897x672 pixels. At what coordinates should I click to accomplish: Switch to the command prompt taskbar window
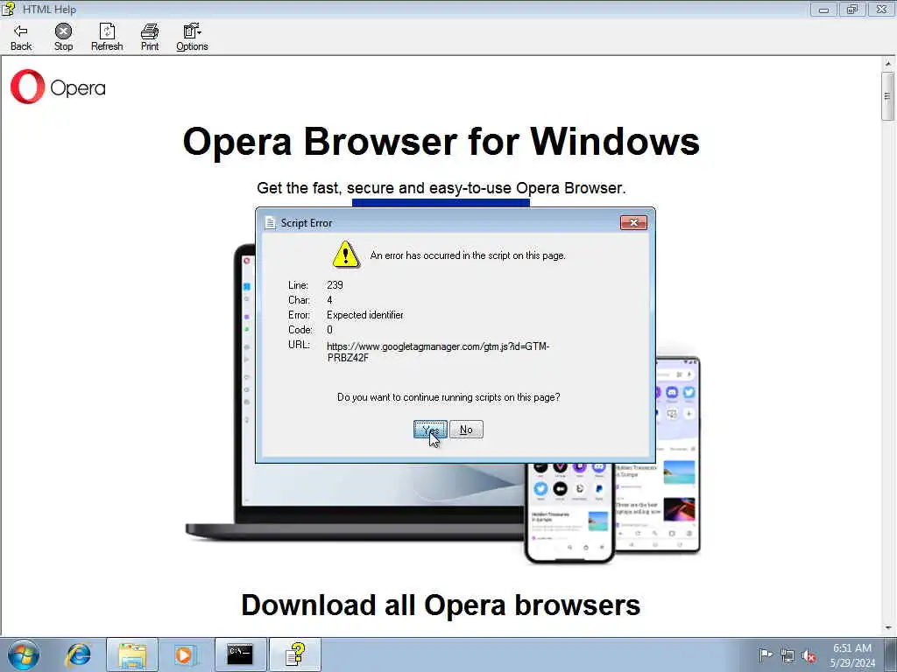click(x=240, y=654)
